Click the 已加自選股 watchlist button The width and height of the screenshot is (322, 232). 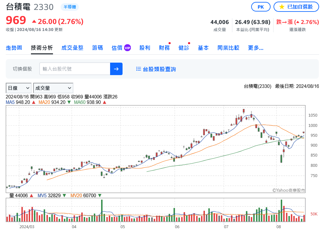(296, 7)
